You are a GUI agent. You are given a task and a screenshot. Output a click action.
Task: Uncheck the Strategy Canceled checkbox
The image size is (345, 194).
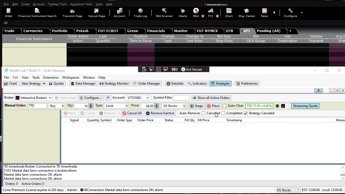pyautogui.click(x=246, y=113)
